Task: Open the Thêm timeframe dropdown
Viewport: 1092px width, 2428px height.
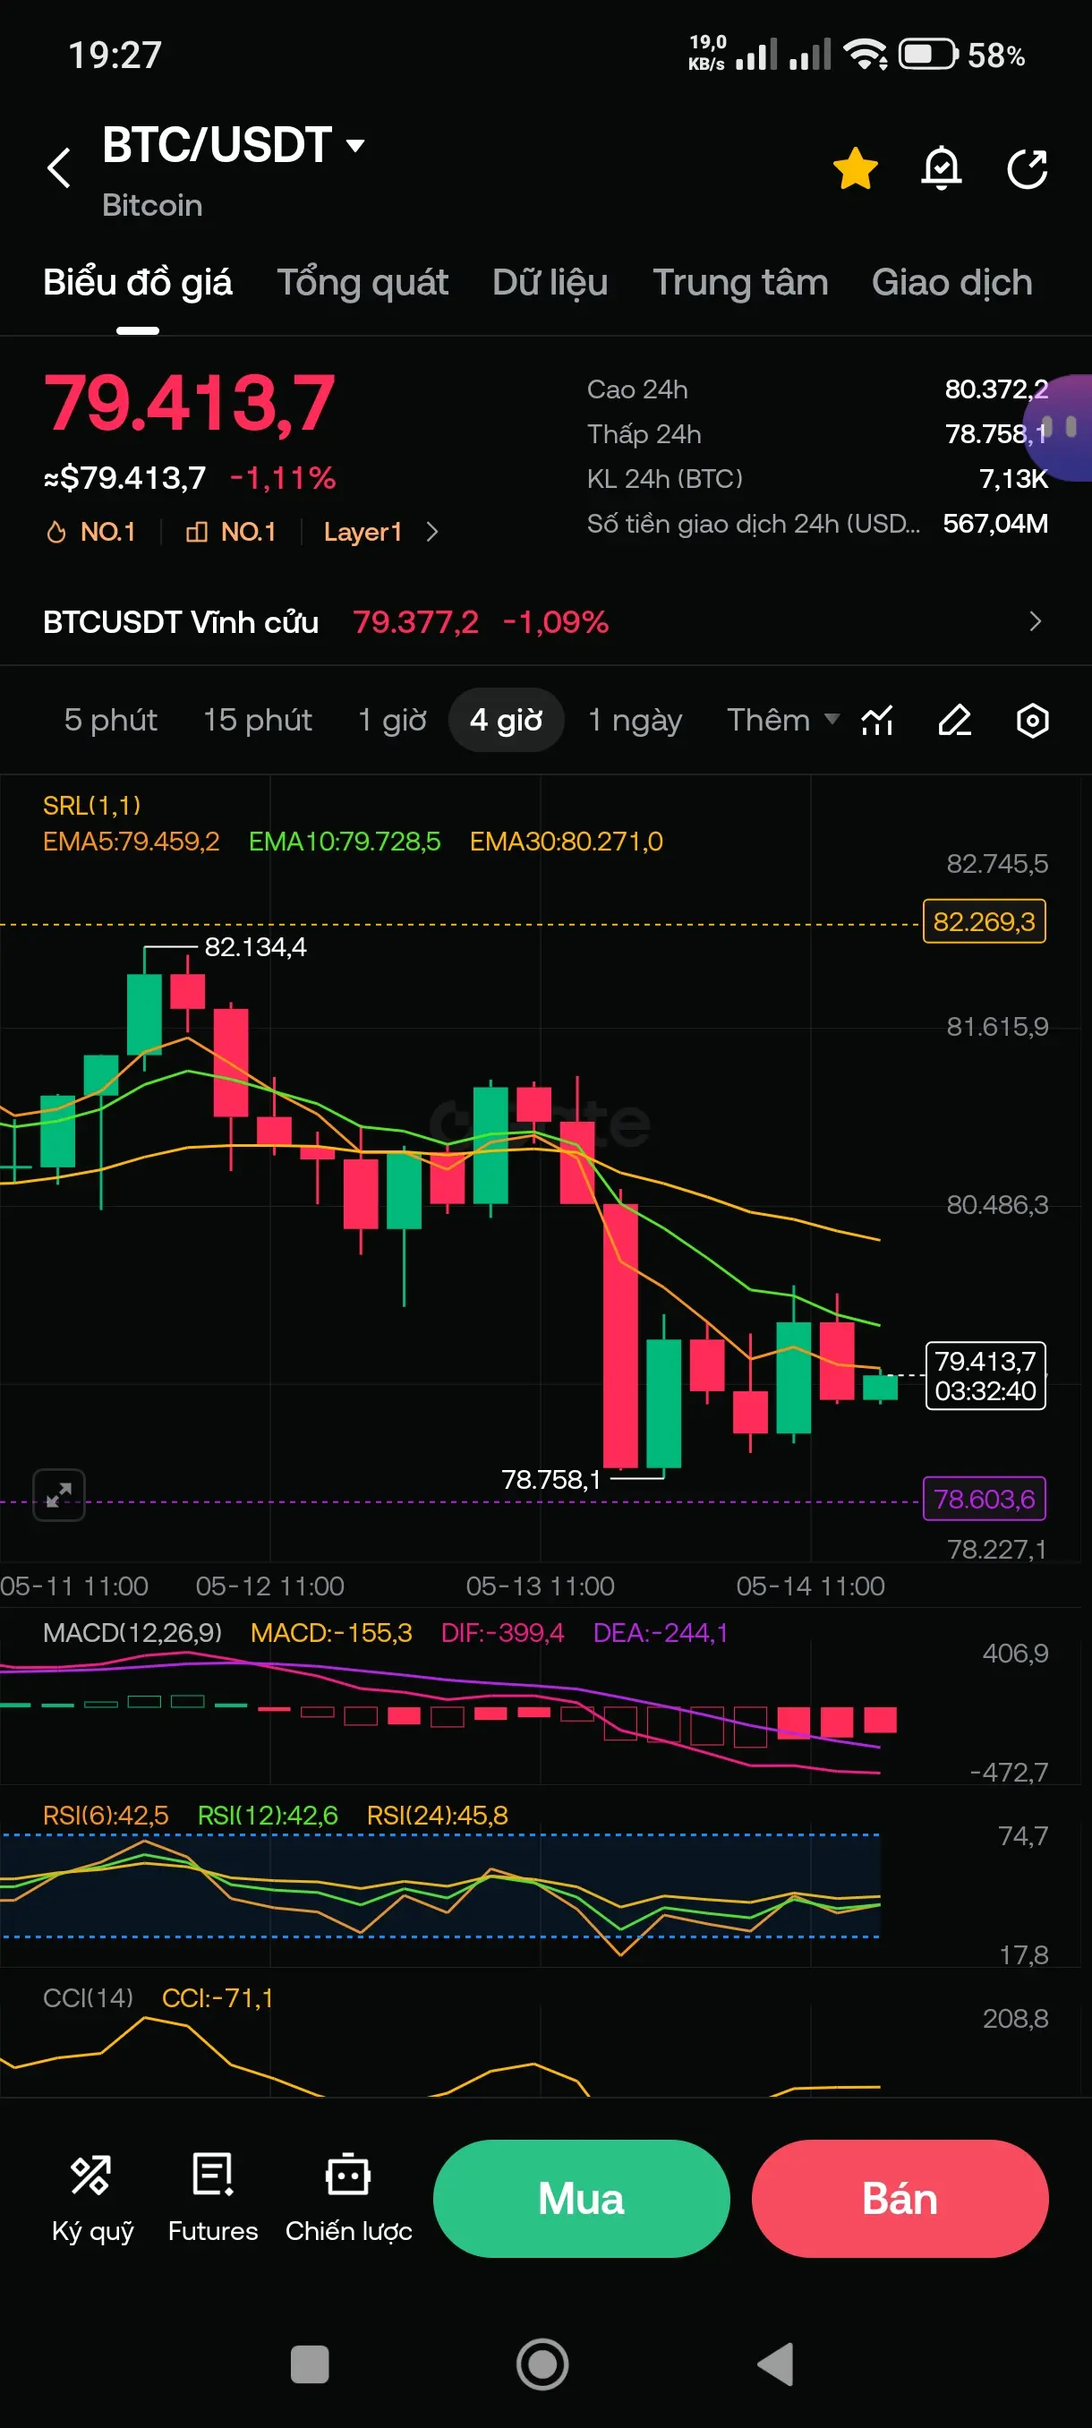Action: 782,720
